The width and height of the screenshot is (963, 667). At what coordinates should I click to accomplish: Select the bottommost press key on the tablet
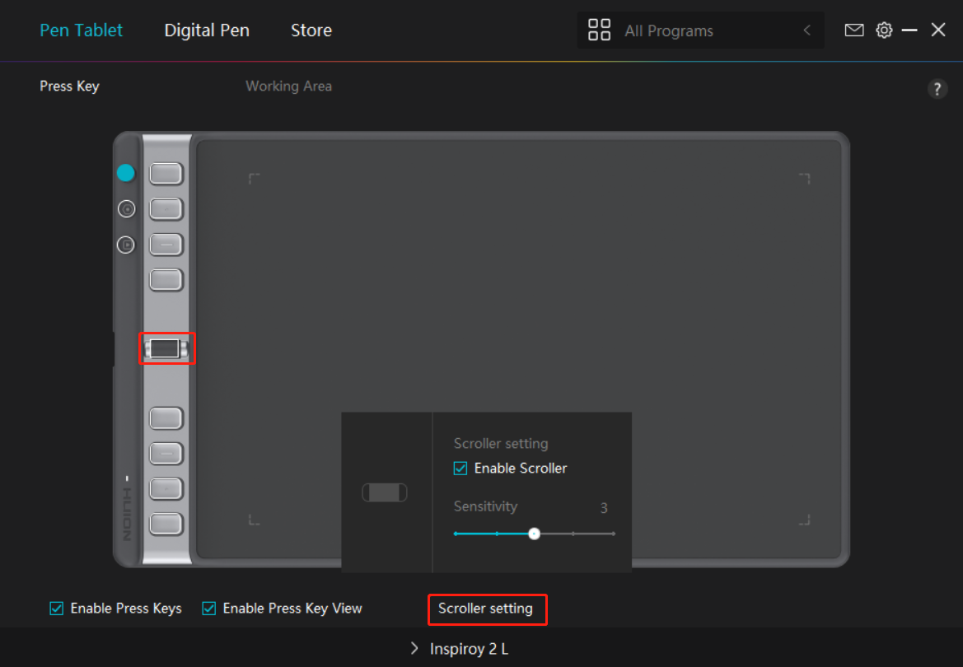(166, 523)
